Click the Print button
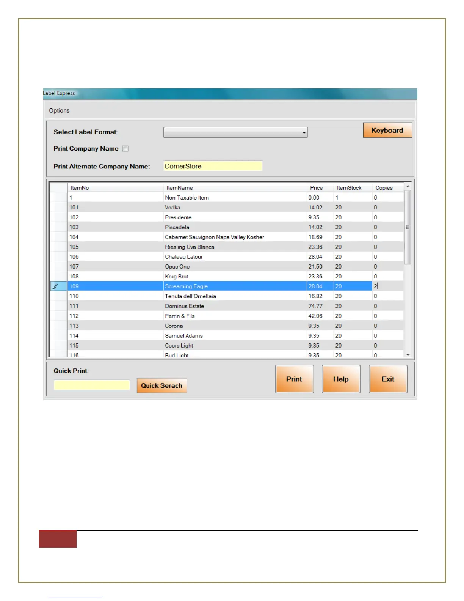Image resolution: width=464 pixels, height=601 pixels. coord(295,379)
